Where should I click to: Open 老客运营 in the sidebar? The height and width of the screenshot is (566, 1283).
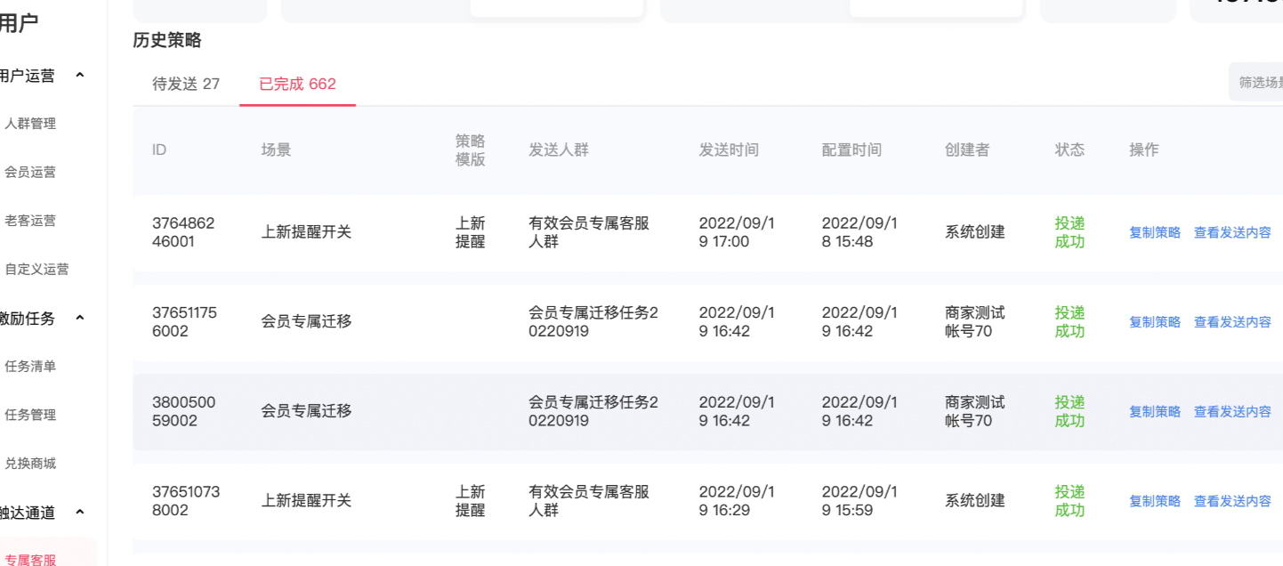tap(32, 220)
